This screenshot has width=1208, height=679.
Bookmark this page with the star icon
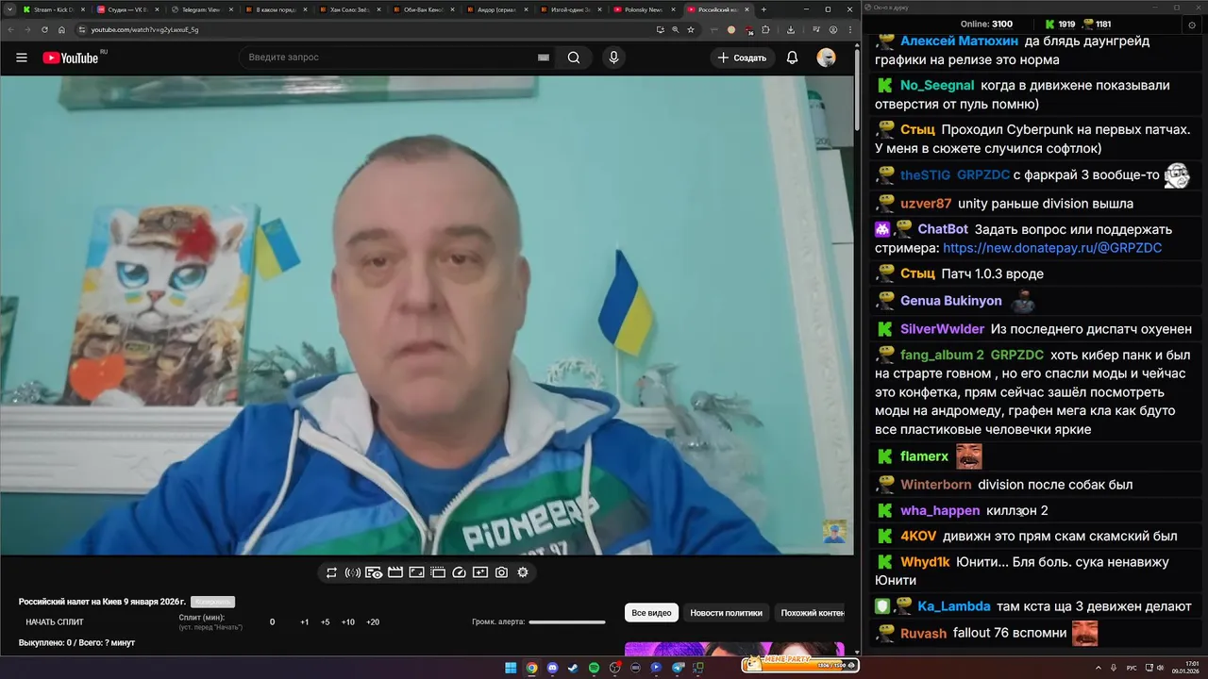click(x=691, y=29)
